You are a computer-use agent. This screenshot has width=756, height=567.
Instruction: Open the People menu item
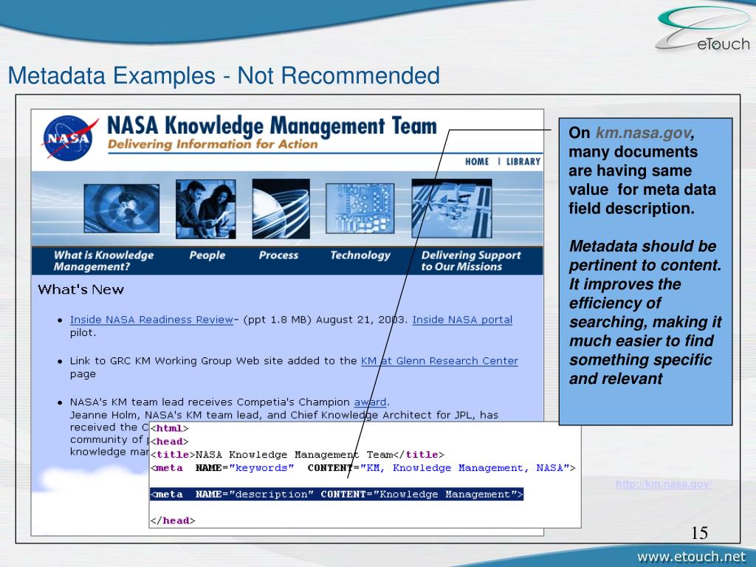pyautogui.click(x=207, y=255)
